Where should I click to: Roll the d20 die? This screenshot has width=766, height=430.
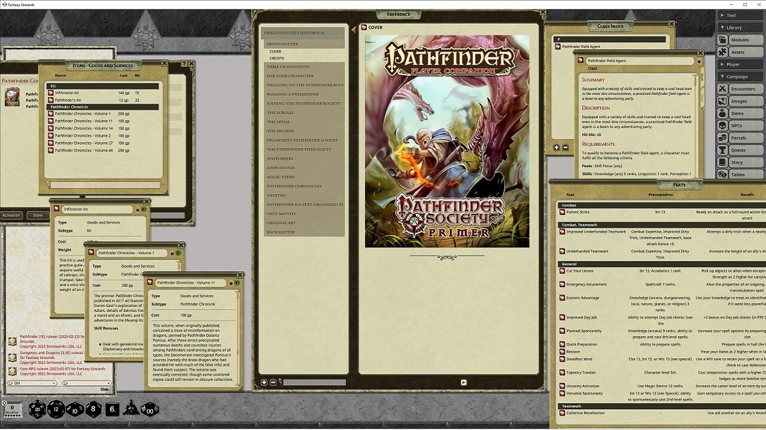37,409
